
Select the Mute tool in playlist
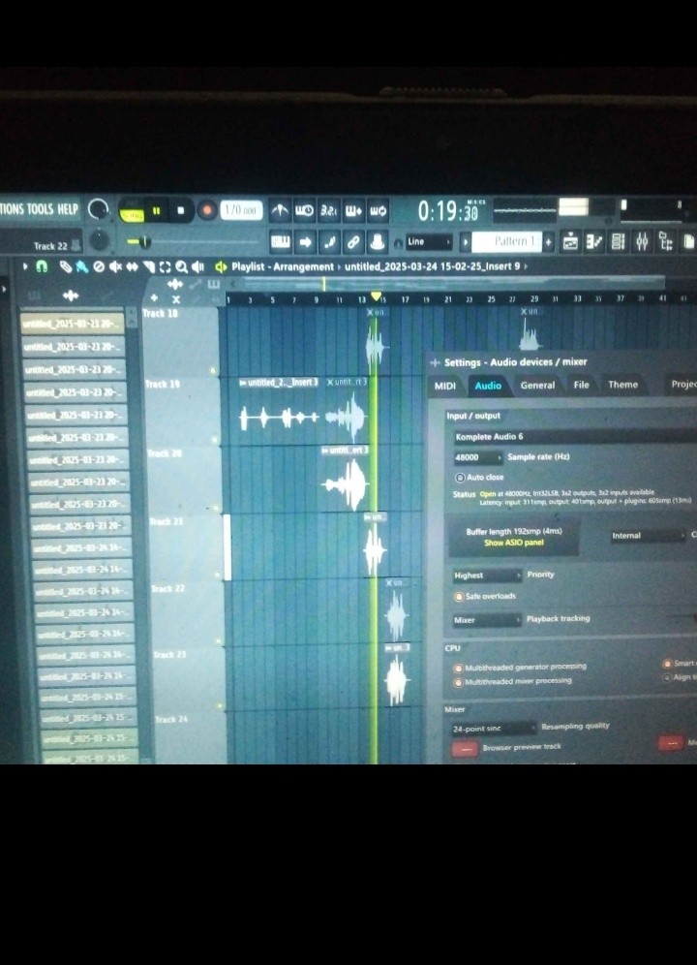115,266
